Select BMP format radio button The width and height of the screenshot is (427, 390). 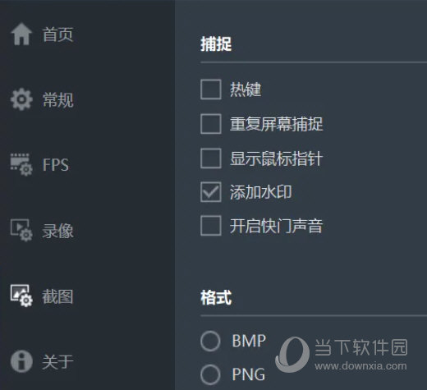pos(210,341)
